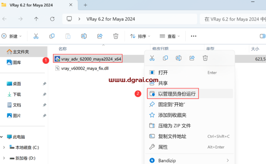Click the toolbar Share icon
266x164 pixels.
pyautogui.click(x=100, y=36)
